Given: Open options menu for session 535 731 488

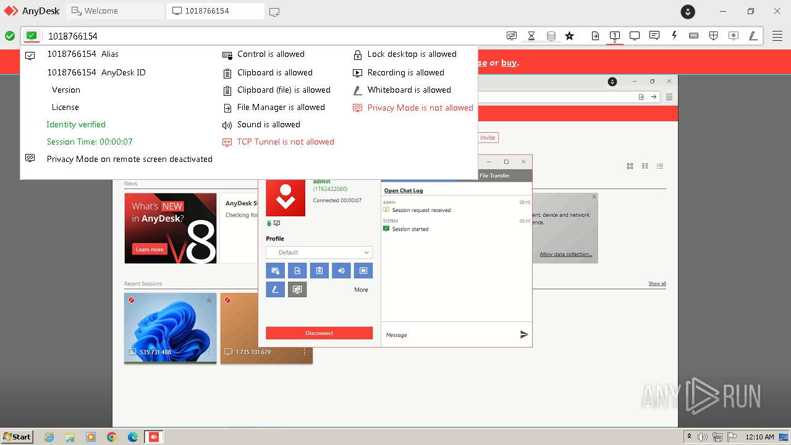Looking at the screenshot, I should [209, 352].
